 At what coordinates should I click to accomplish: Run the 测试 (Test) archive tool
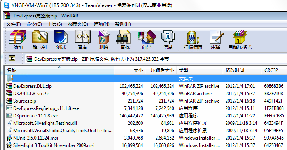(61, 40)
